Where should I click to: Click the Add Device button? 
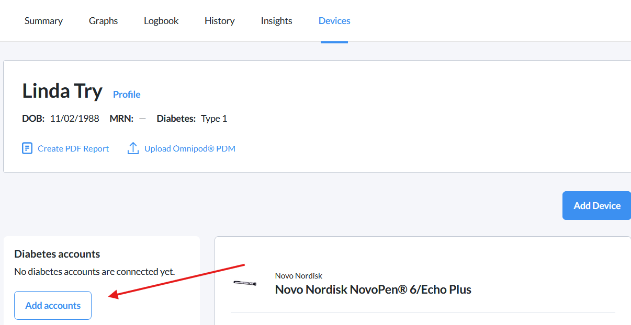coord(596,205)
